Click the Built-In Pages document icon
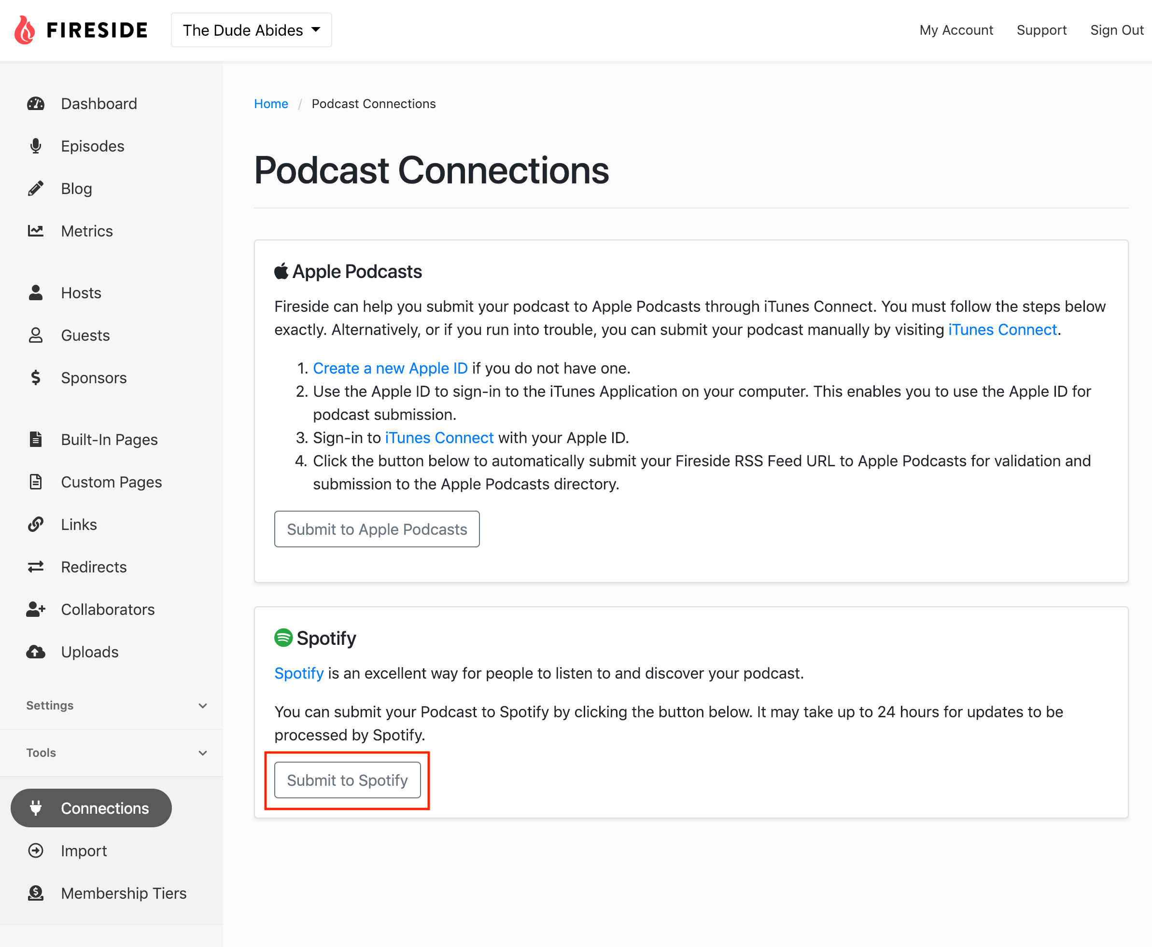The height and width of the screenshot is (947, 1152). [36, 440]
